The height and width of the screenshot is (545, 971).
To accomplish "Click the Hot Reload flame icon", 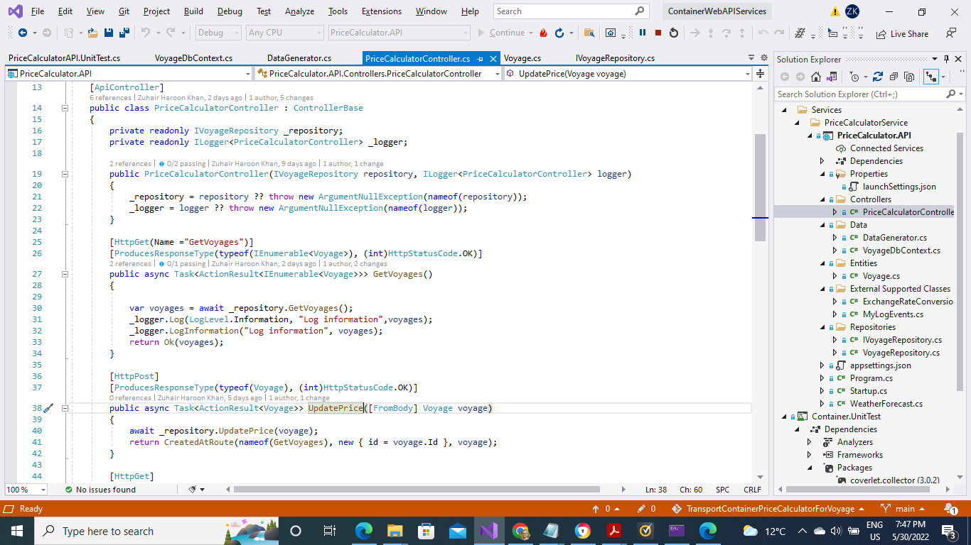I will click(544, 33).
